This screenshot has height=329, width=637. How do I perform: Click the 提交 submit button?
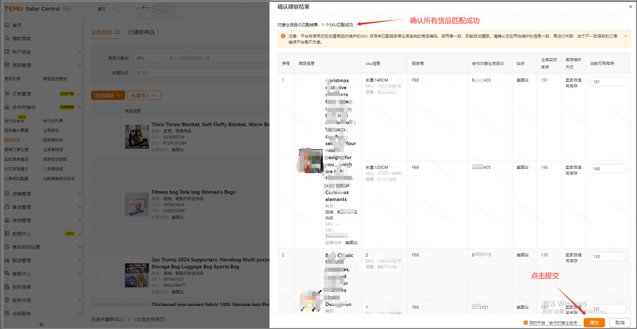click(594, 323)
